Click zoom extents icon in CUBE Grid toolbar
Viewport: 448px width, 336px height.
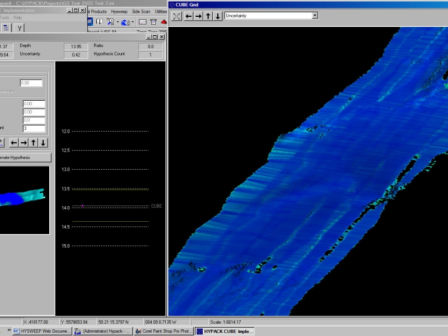point(177,16)
